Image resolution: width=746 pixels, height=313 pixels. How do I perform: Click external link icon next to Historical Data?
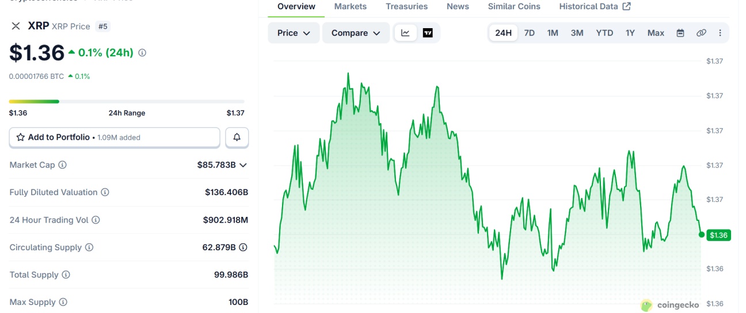tap(627, 6)
